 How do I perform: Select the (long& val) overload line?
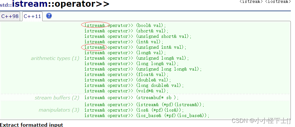(125, 53)
